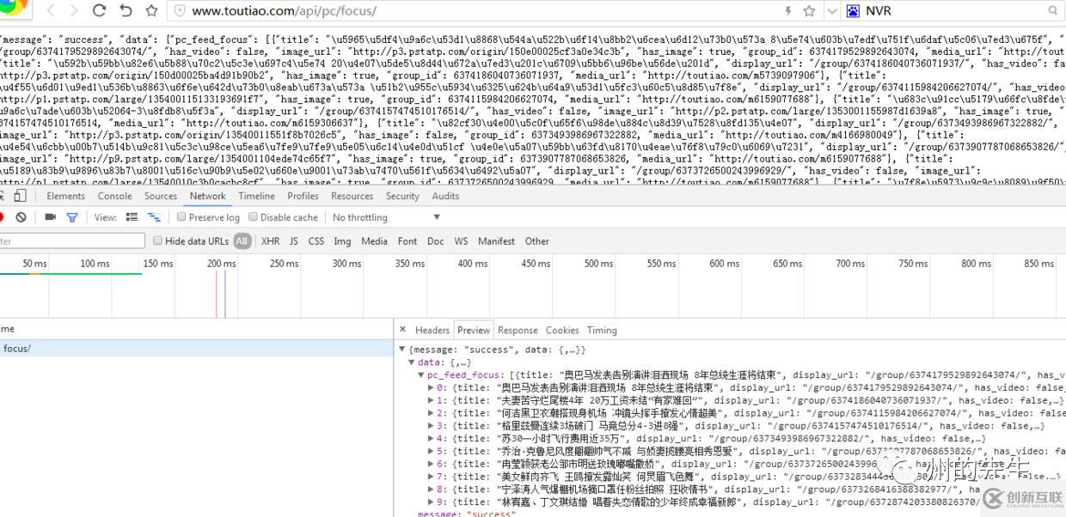
Task: Check the Hide data URLs checkbox
Action: [158, 241]
